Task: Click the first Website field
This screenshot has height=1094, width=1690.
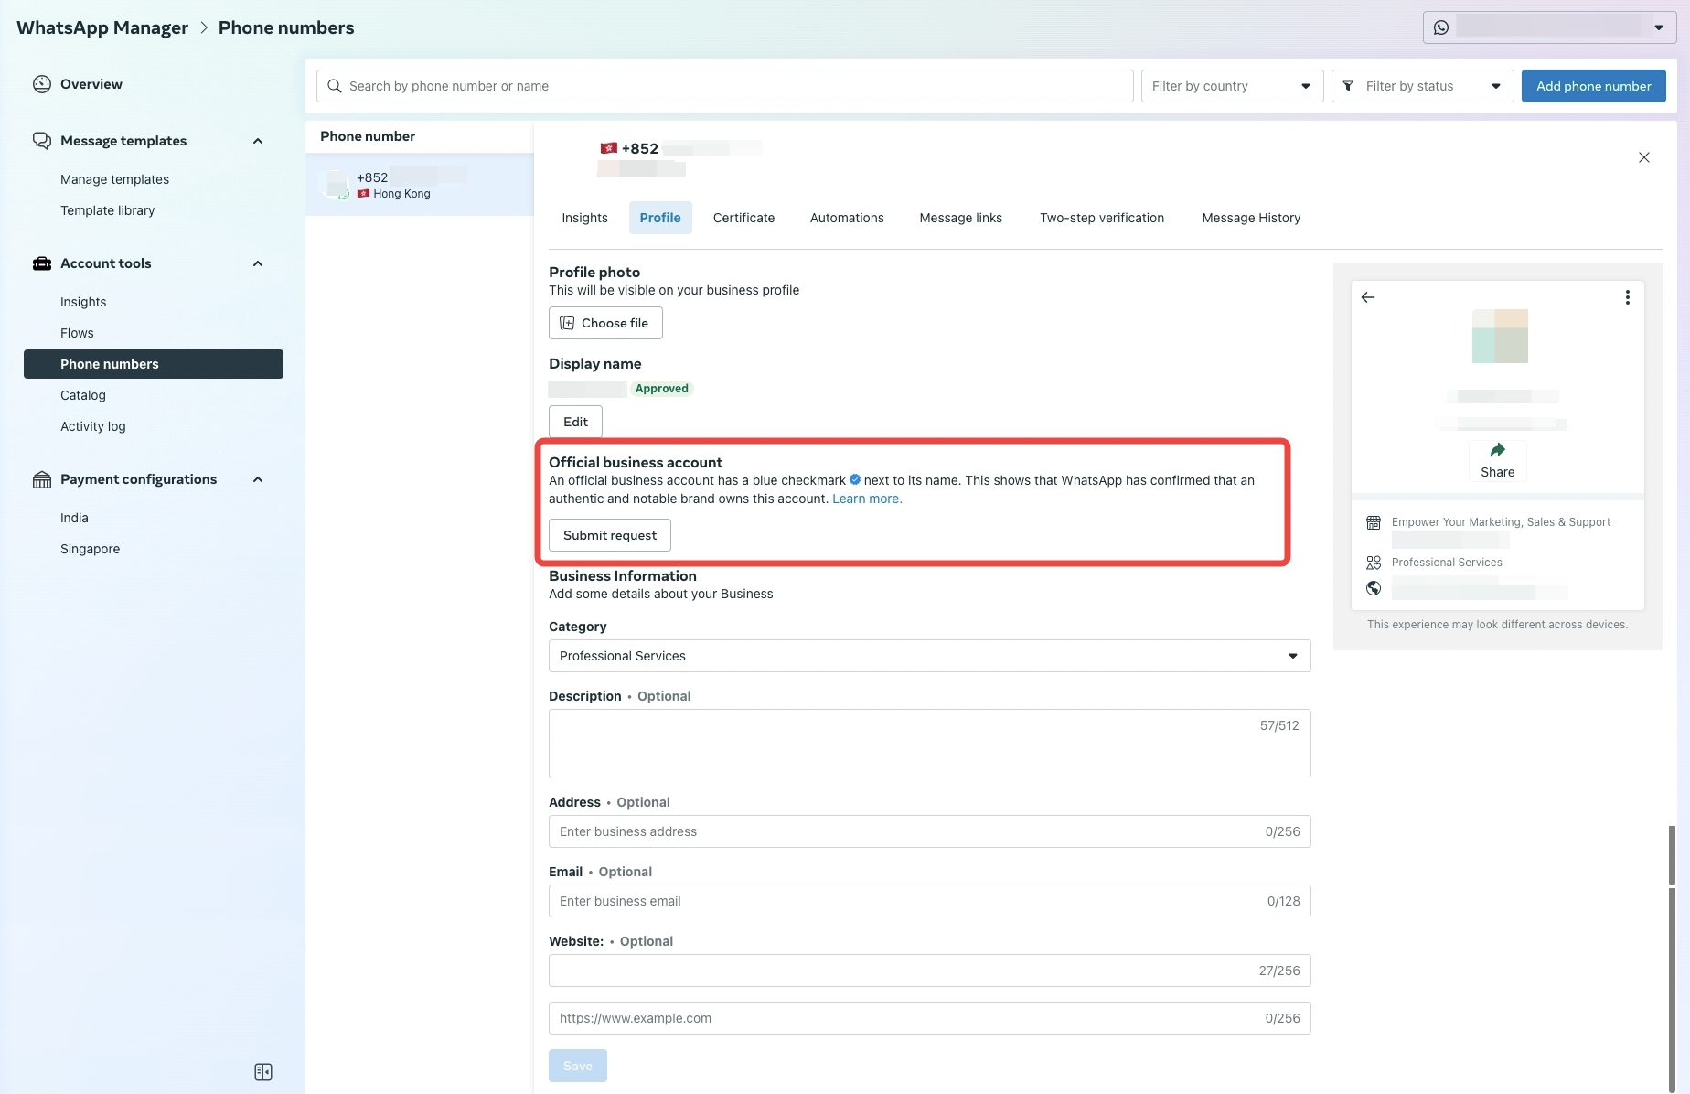Action: (x=929, y=971)
